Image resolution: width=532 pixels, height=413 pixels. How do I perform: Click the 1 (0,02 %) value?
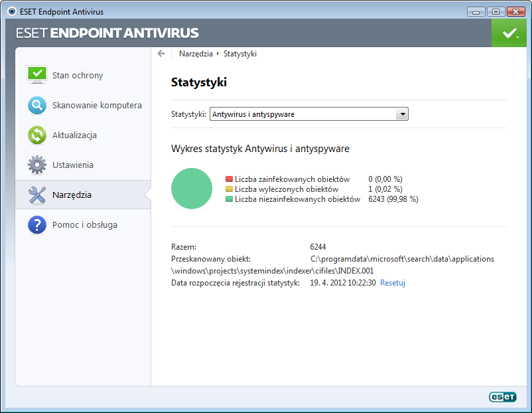click(385, 189)
